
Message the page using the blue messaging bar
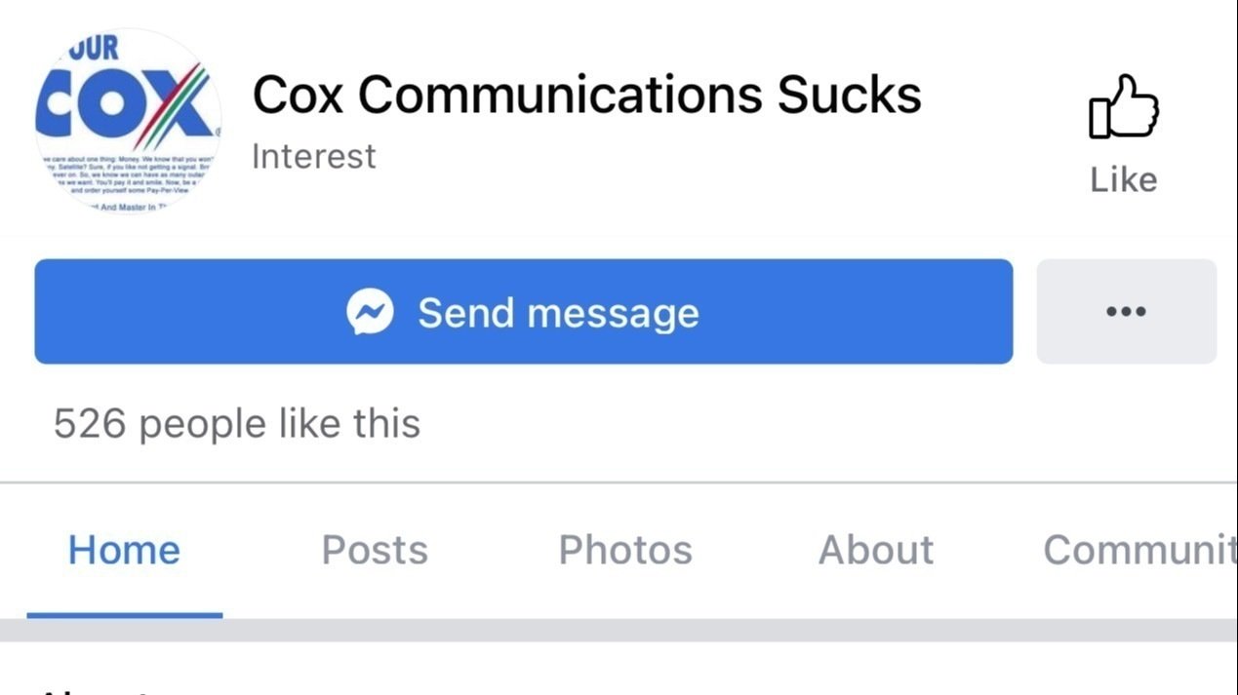tap(524, 312)
